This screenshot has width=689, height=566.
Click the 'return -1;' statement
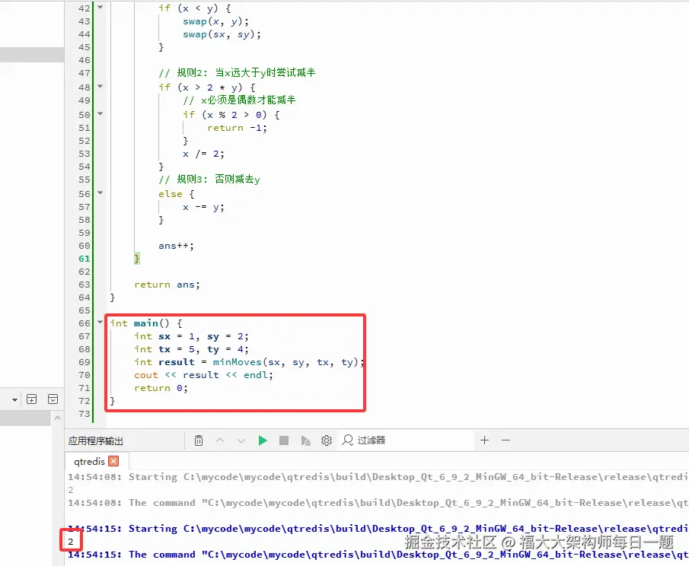pos(238,128)
